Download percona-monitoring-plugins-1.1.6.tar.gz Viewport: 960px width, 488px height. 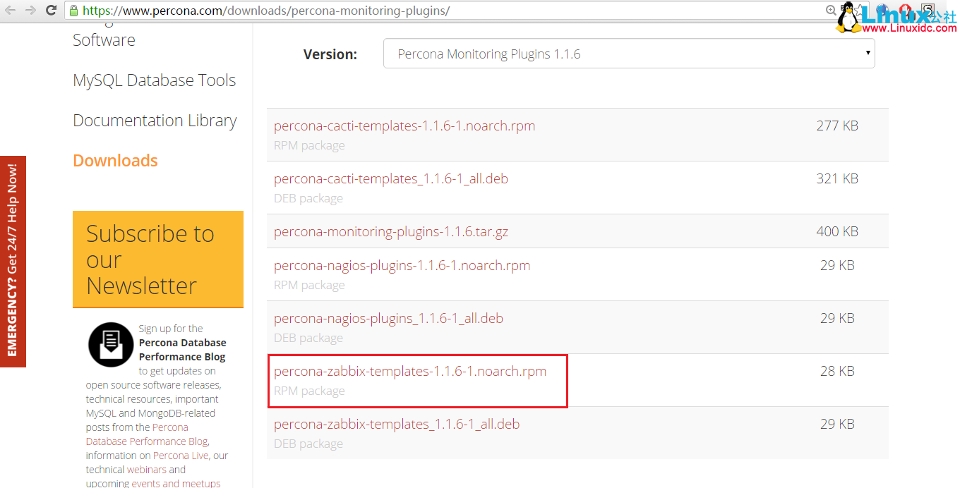coord(391,230)
